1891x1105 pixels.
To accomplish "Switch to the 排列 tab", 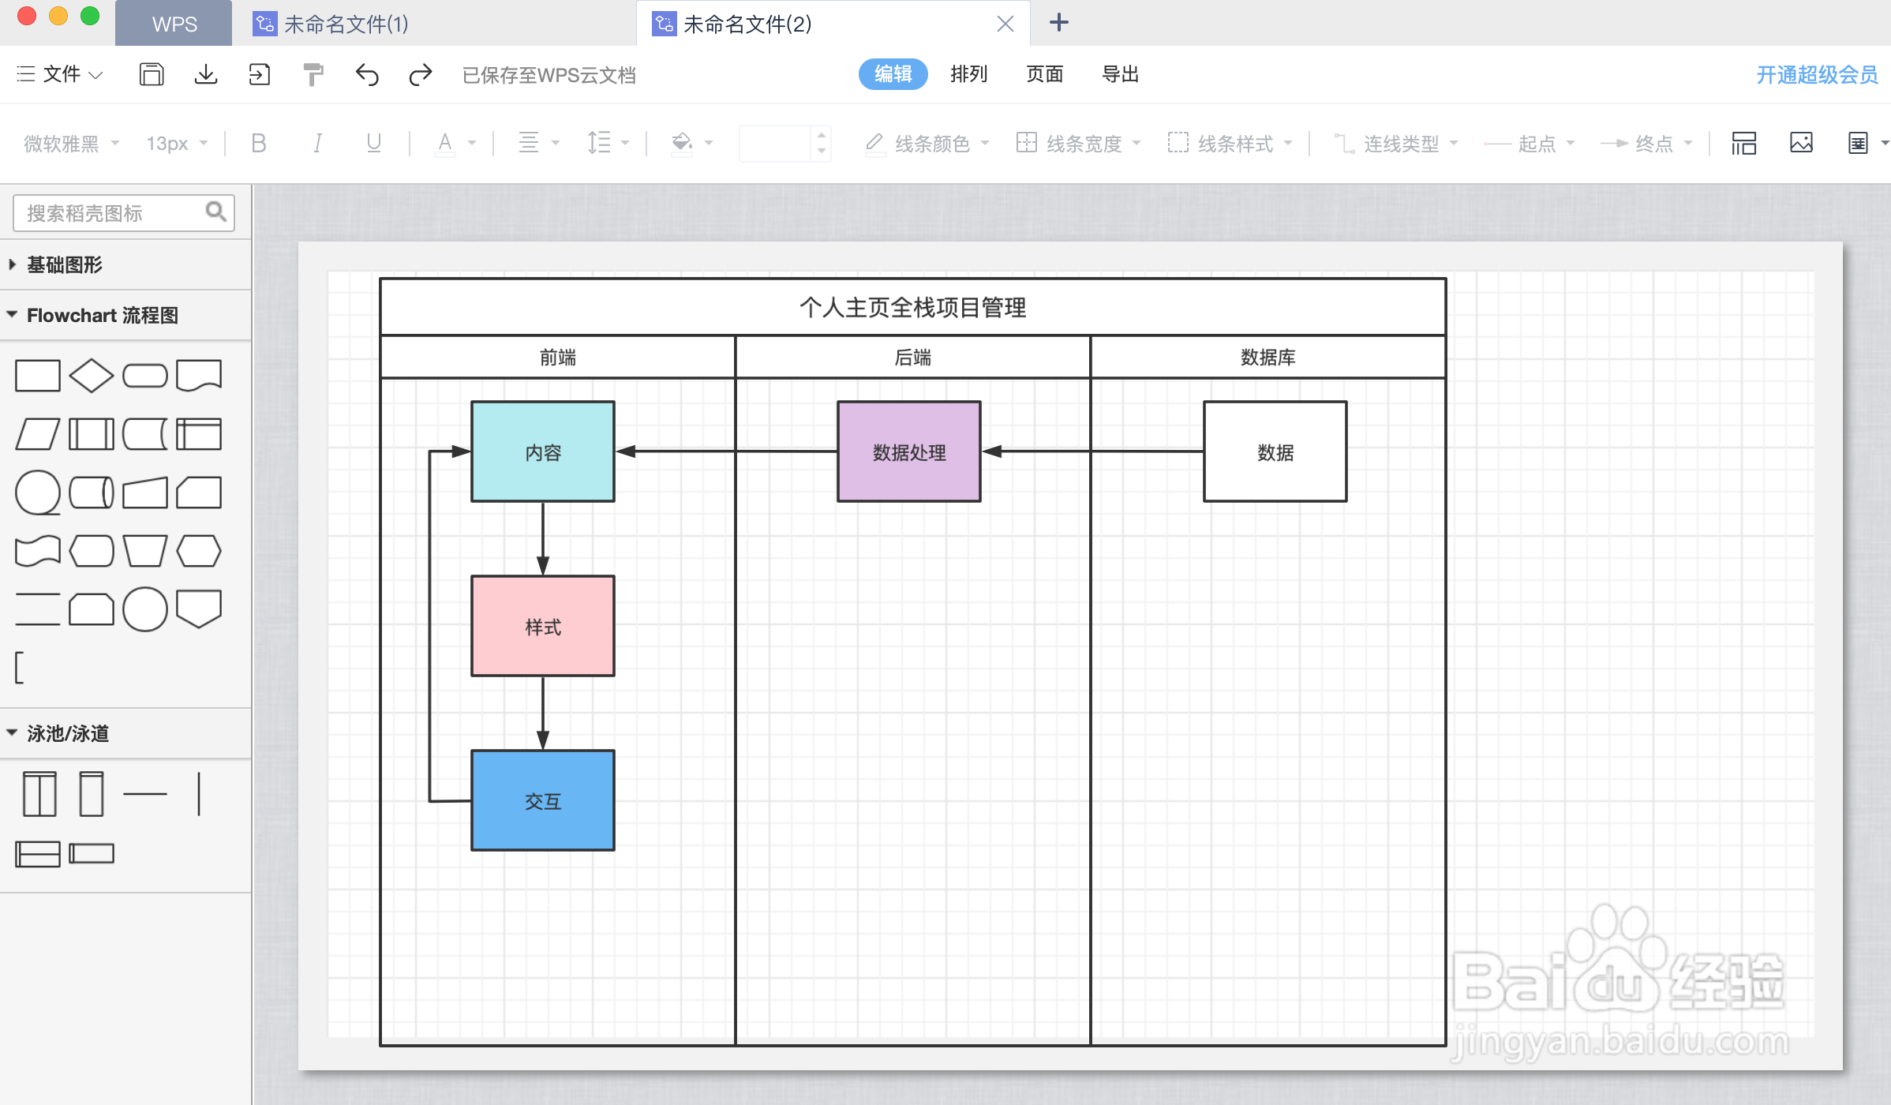I will coord(969,74).
